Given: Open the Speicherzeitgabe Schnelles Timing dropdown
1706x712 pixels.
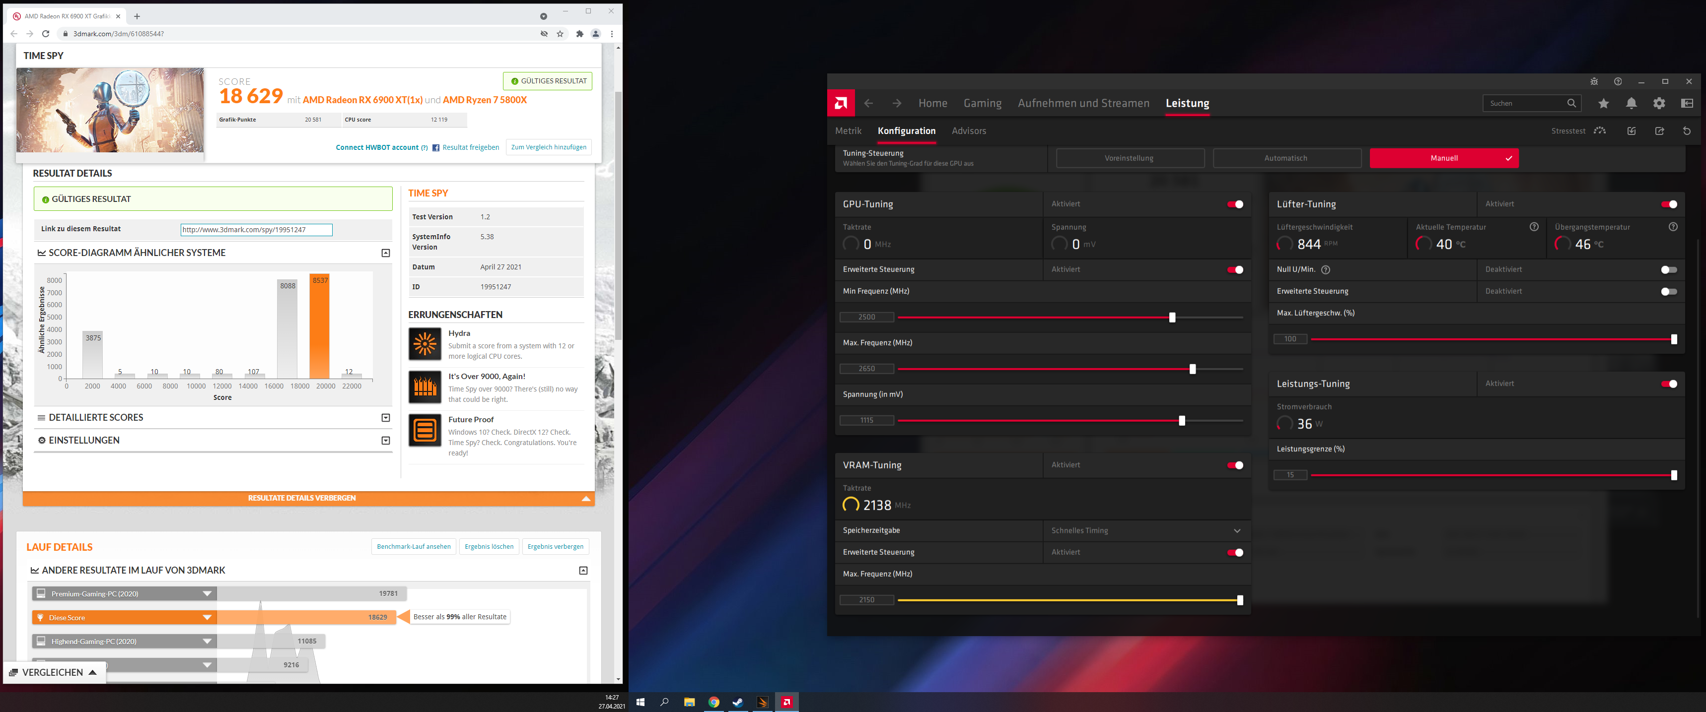Looking at the screenshot, I should pos(1146,531).
